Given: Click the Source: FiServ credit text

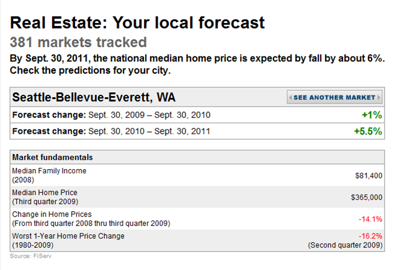Looking at the screenshot, I should point(30,256).
